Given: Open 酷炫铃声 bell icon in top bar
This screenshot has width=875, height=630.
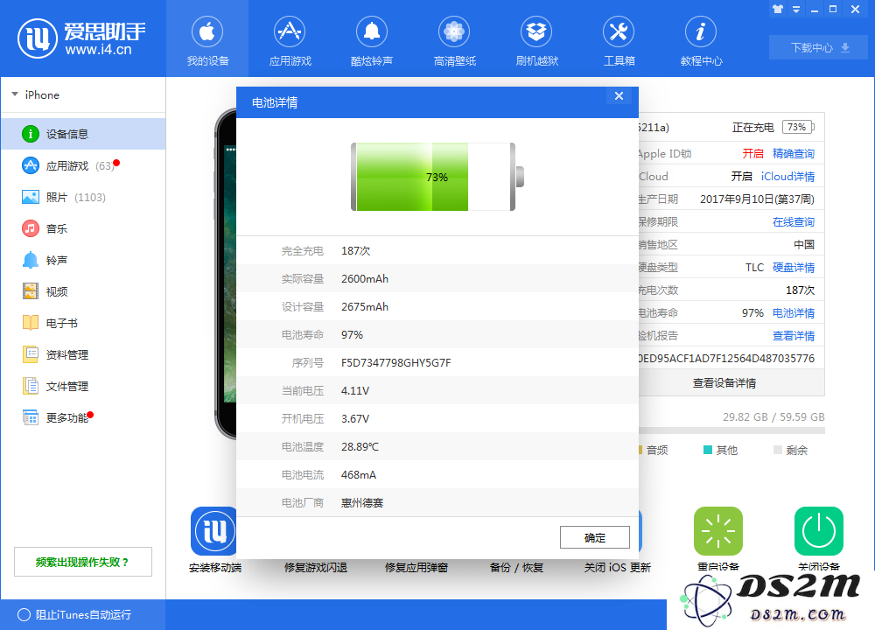Looking at the screenshot, I should coord(372,31).
